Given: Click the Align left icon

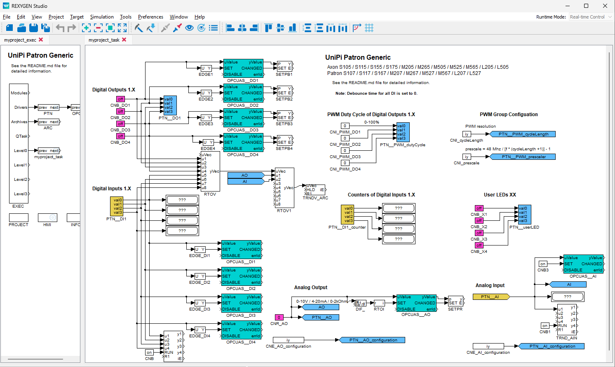Looking at the screenshot, I should coord(230,28).
